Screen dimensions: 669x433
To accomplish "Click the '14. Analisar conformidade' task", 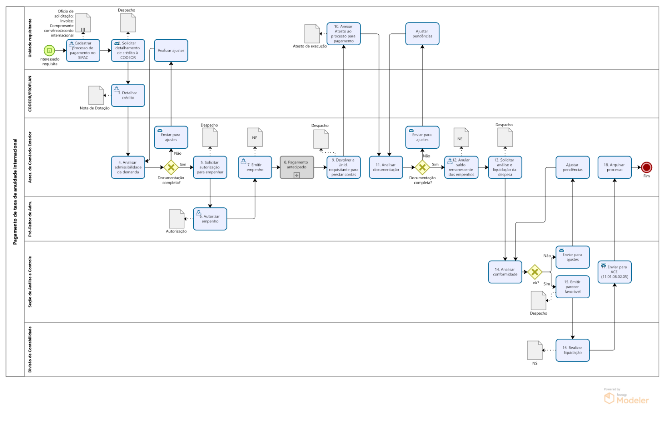I will (x=505, y=272).
